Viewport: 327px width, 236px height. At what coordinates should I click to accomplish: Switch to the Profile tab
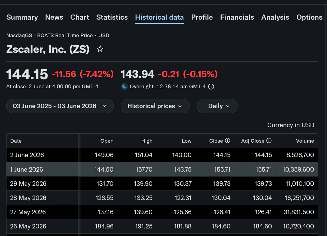point(202,17)
